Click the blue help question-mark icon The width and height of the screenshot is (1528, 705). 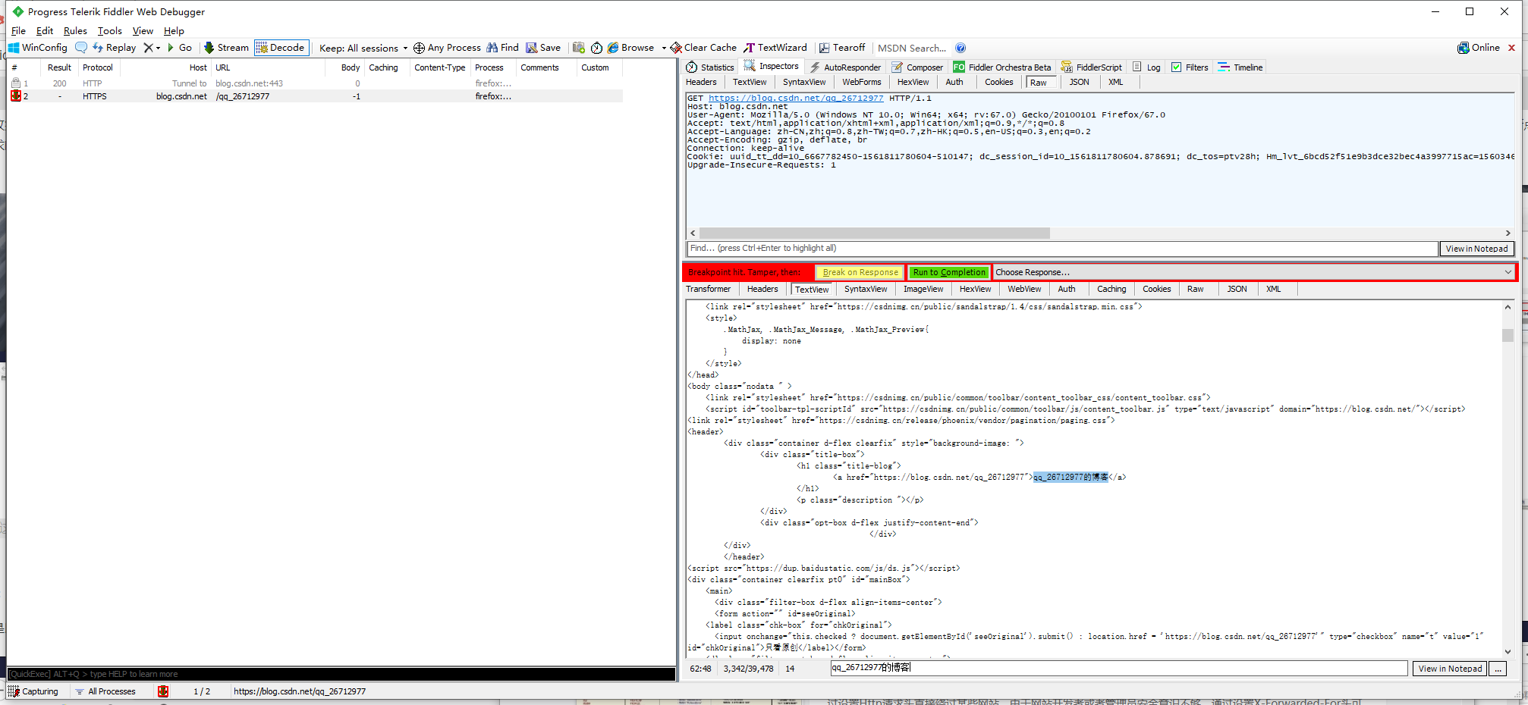(961, 48)
